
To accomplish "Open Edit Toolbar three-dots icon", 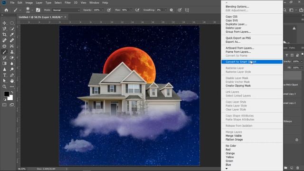I will 12,86.
